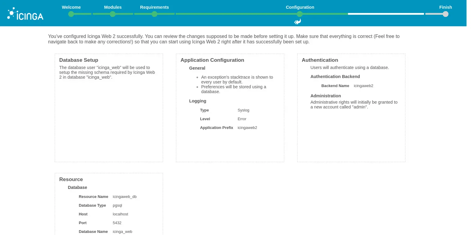The height and width of the screenshot is (235, 471).
Task: Select the Modules step circle
Action: (x=113, y=14)
